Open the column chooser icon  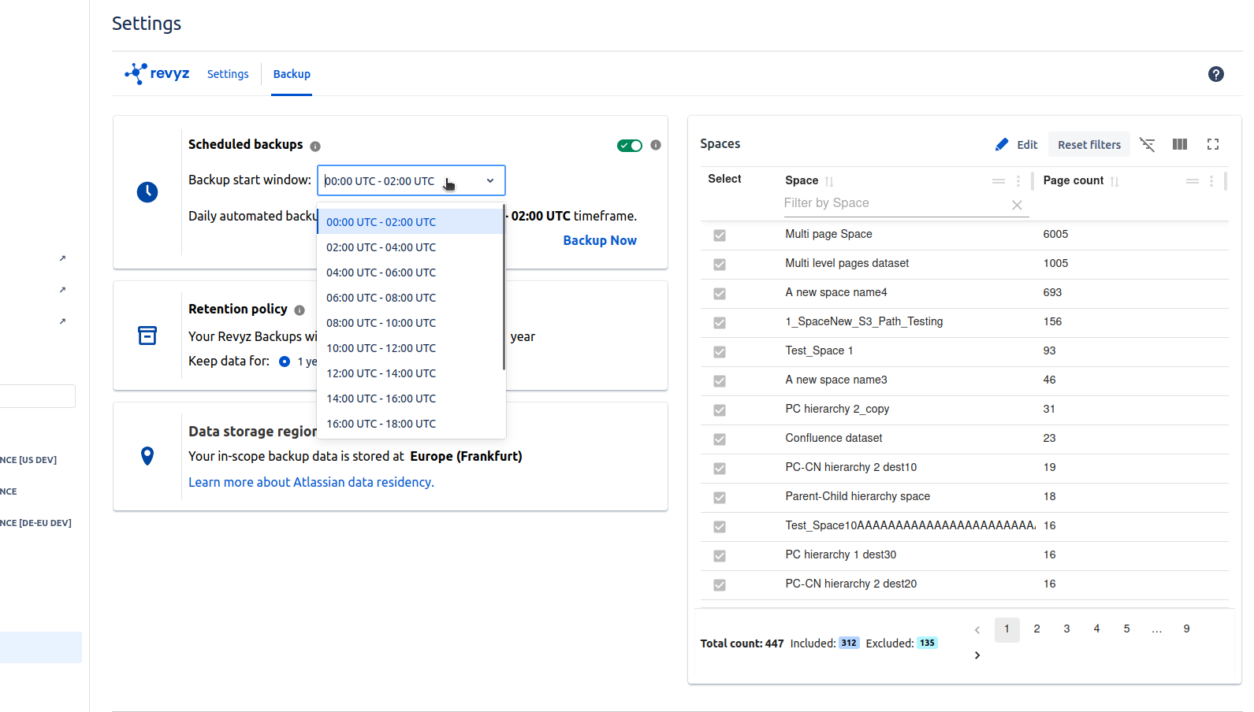pos(1179,145)
